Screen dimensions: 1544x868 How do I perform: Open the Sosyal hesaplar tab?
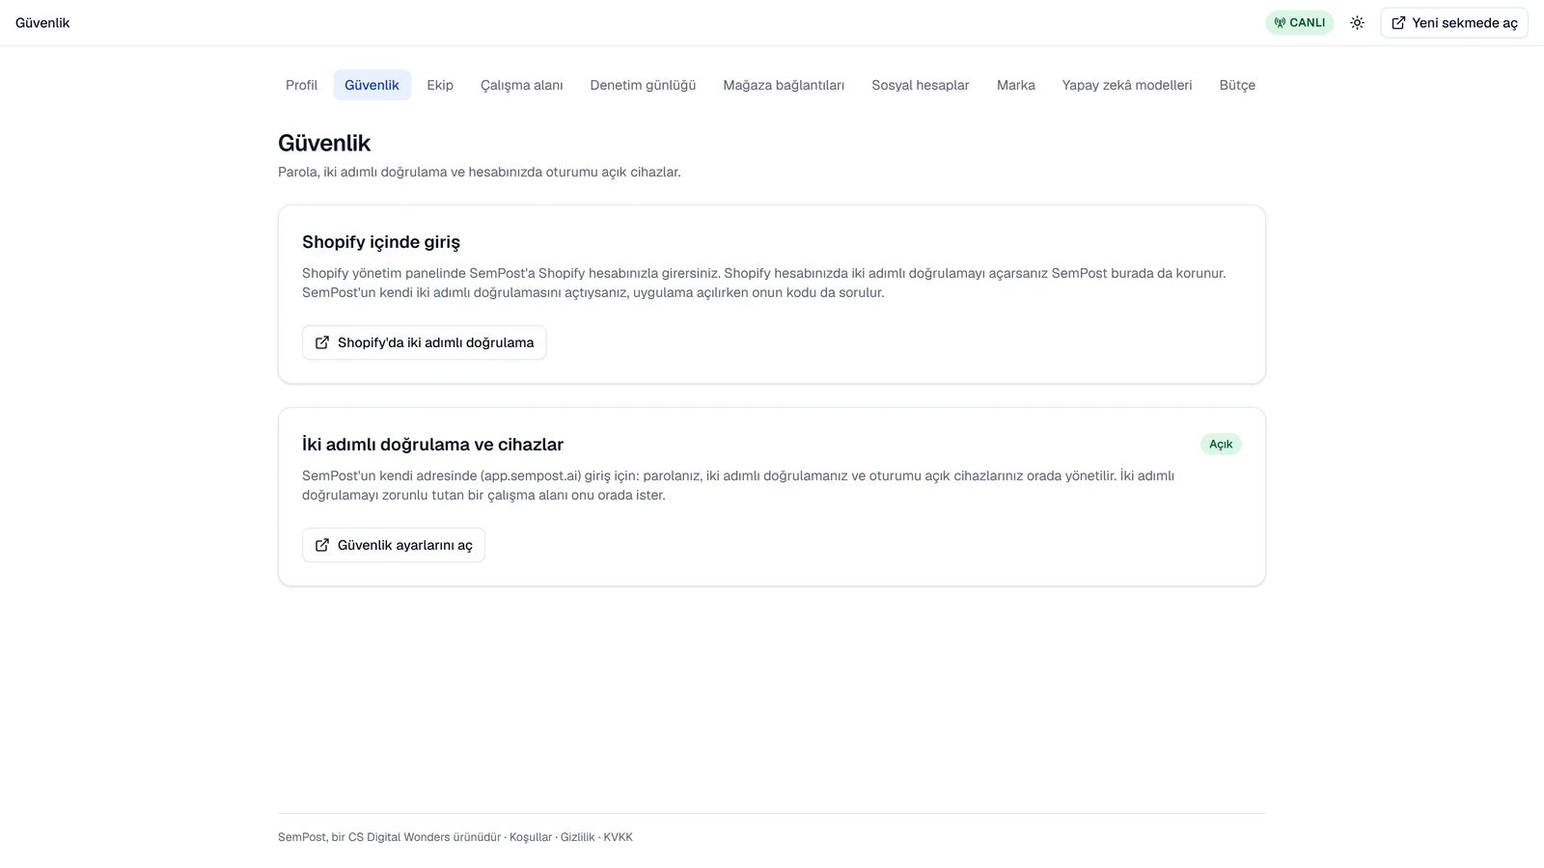tap(921, 85)
